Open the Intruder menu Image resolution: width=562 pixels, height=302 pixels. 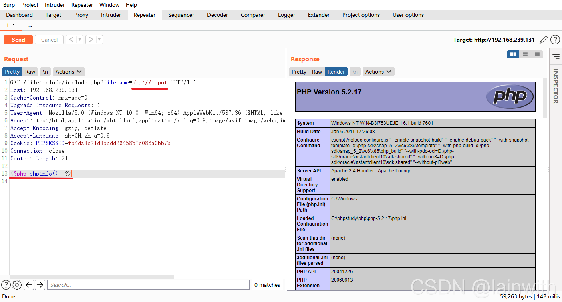point(55,5)
